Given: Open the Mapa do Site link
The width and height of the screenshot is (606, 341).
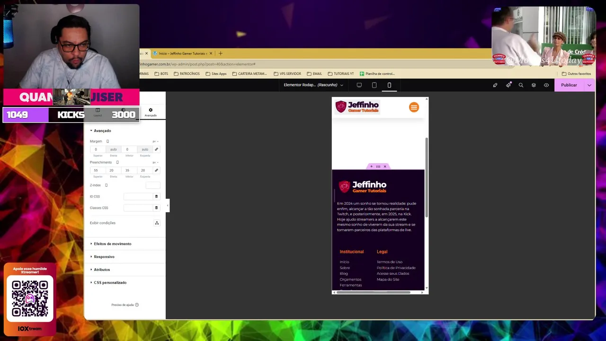Looking at the screenshot, I should coord(388,279).
